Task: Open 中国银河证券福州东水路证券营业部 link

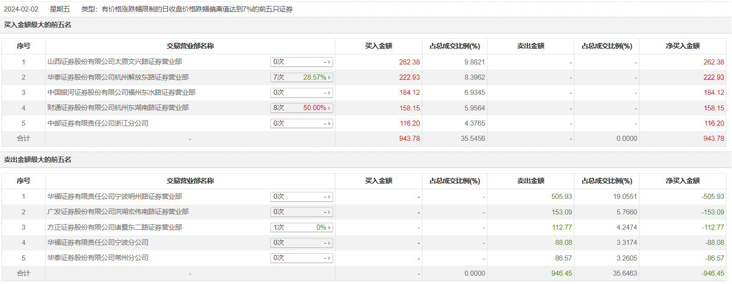Action: (121, 93)
